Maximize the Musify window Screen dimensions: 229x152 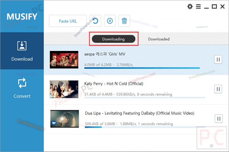click(214, 6)
